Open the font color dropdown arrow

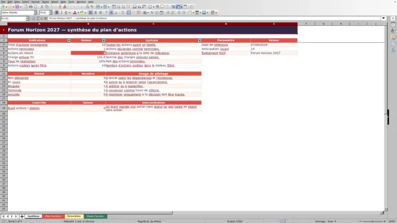pos(78,12)
